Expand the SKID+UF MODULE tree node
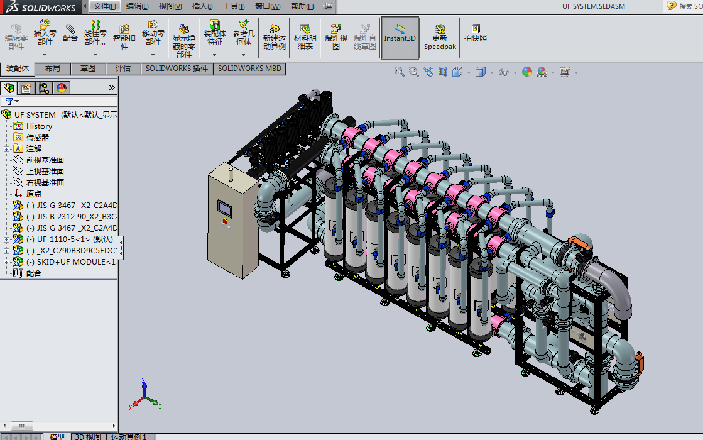The width and height of the screenshot is (703, 440). pyautogui.click(x=6, y=262)
